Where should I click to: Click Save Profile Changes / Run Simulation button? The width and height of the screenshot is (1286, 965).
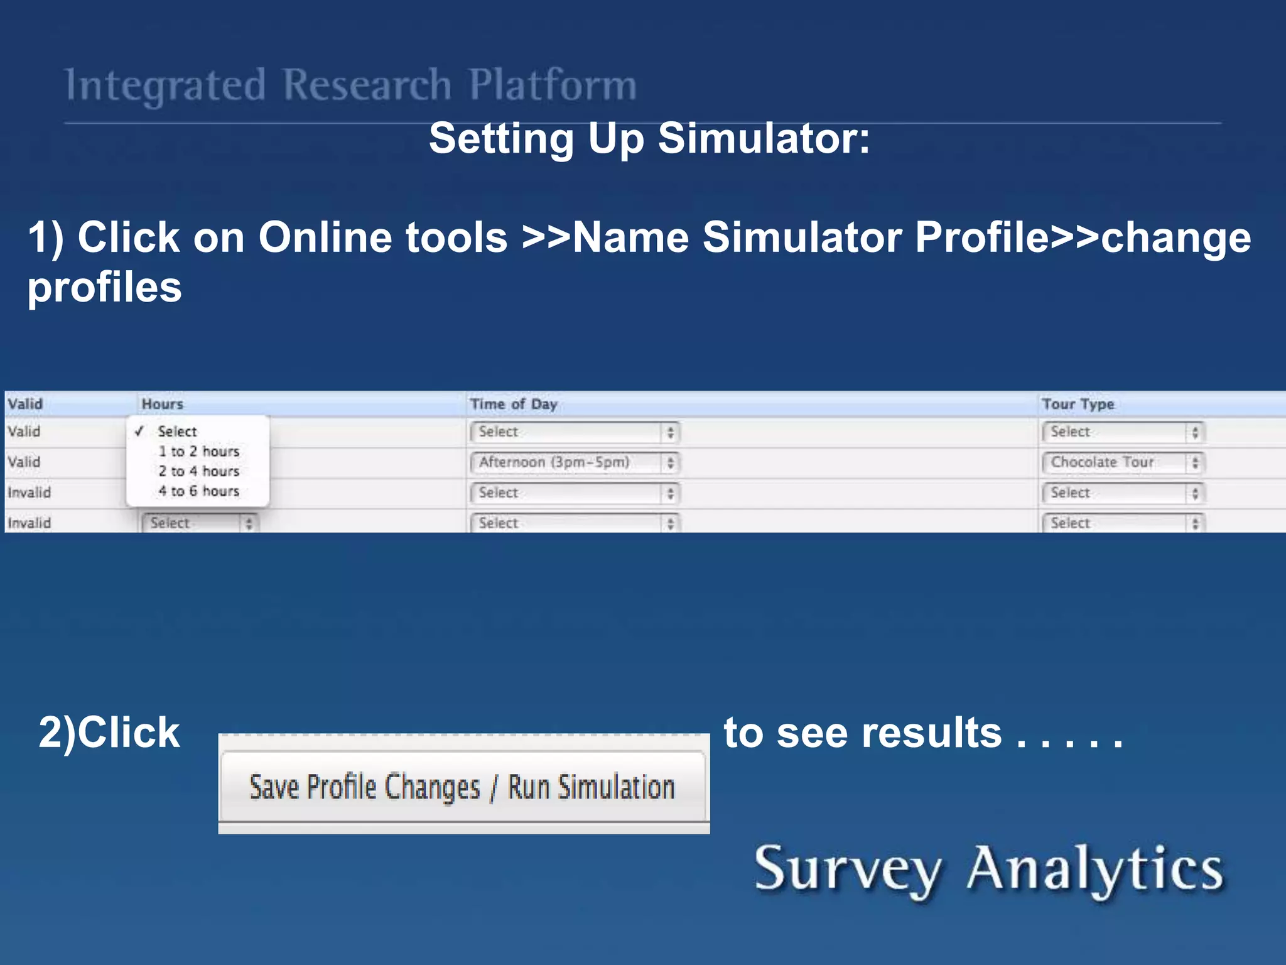463,787
